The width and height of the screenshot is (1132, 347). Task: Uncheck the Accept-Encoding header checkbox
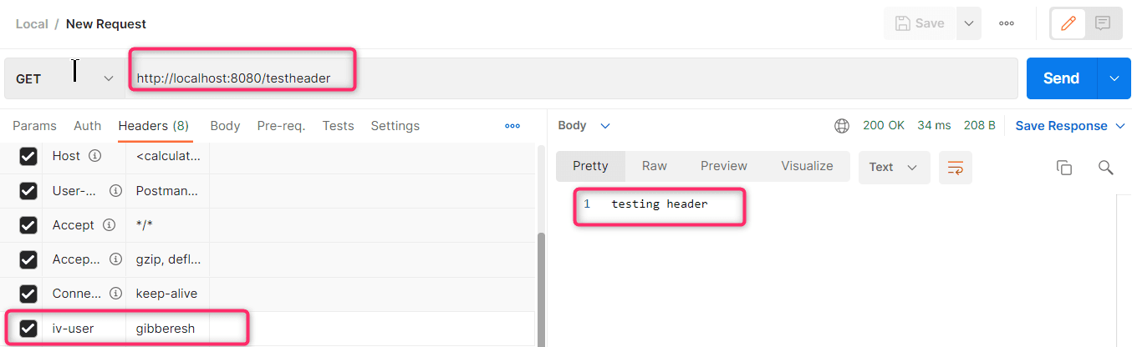[28, 259]
